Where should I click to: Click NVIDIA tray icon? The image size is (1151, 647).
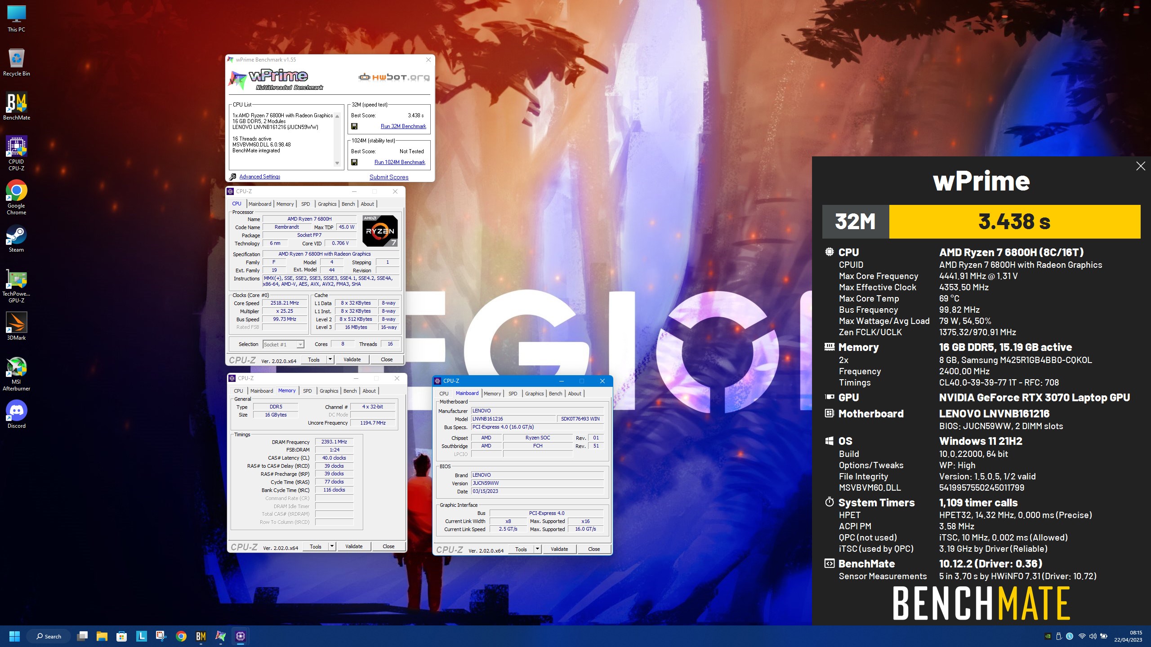(x=1048, y=636)
